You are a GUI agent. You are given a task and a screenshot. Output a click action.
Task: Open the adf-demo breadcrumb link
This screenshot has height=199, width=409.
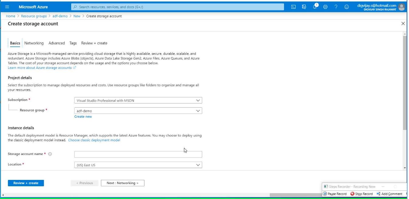(x=60, y=16)
